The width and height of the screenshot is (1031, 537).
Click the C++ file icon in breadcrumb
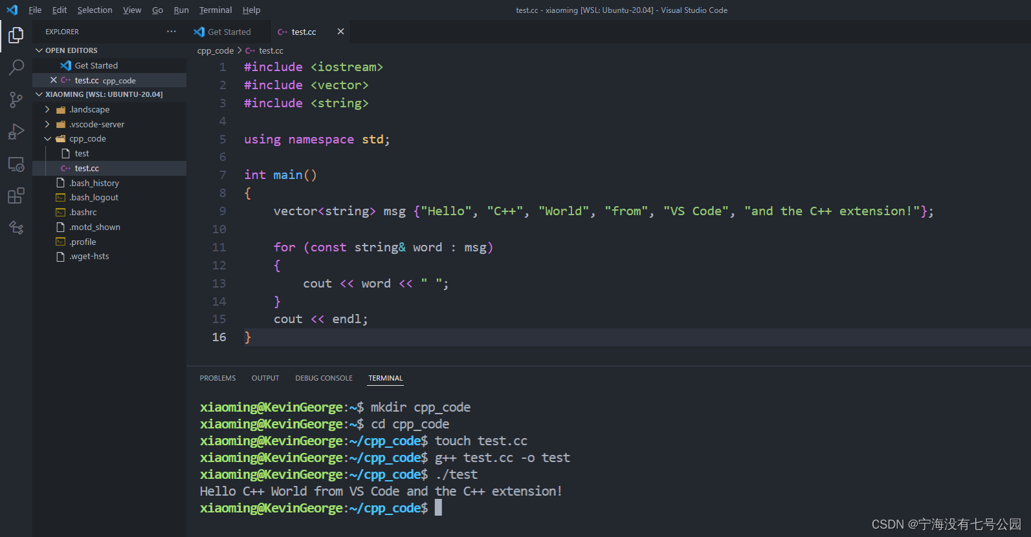tap(250, 50)
